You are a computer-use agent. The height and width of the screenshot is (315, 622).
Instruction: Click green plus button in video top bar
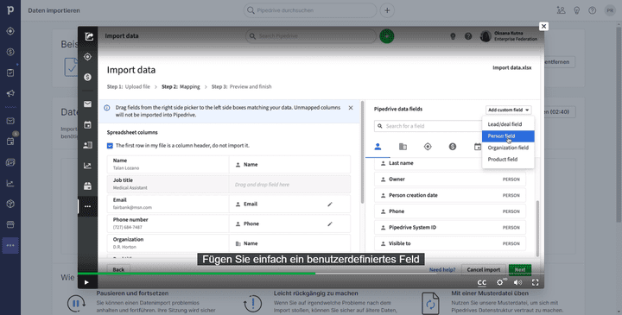pos(387,36)
